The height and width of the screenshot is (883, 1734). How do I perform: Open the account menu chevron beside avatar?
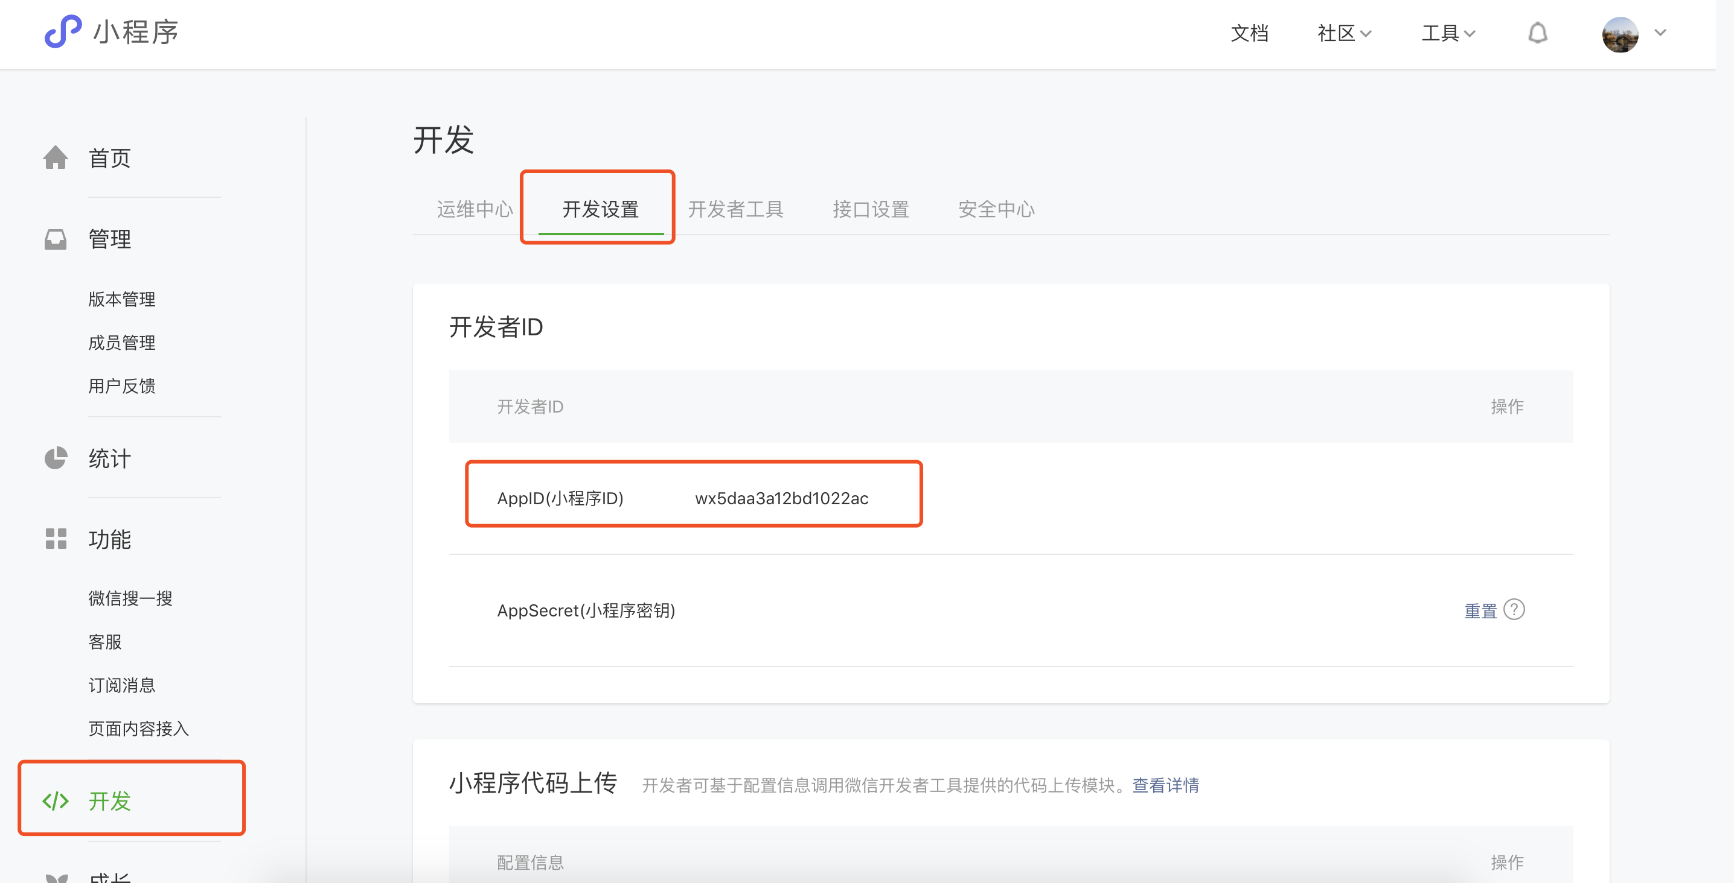click(1660, 33)
